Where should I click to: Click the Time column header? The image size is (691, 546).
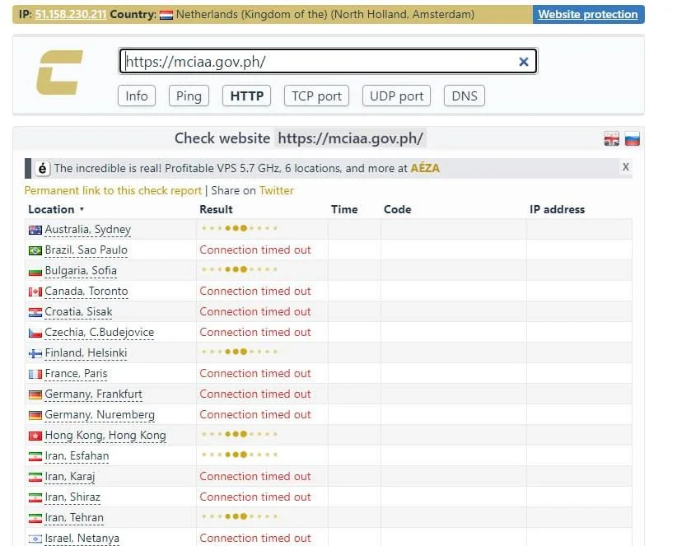[x=344, y=209]
